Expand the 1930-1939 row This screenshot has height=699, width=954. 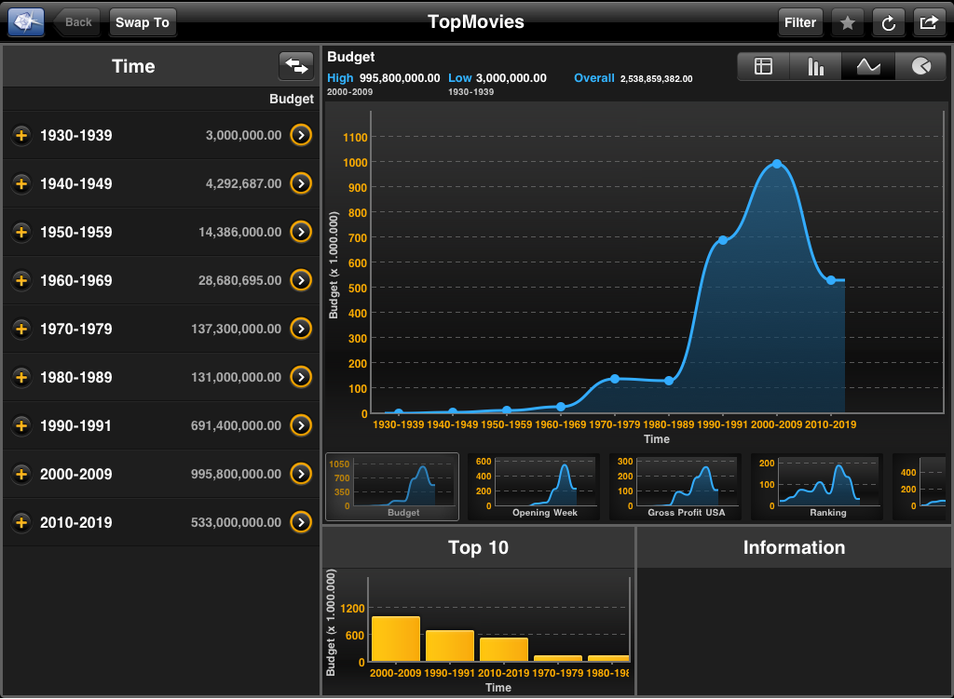coord(20,136)
